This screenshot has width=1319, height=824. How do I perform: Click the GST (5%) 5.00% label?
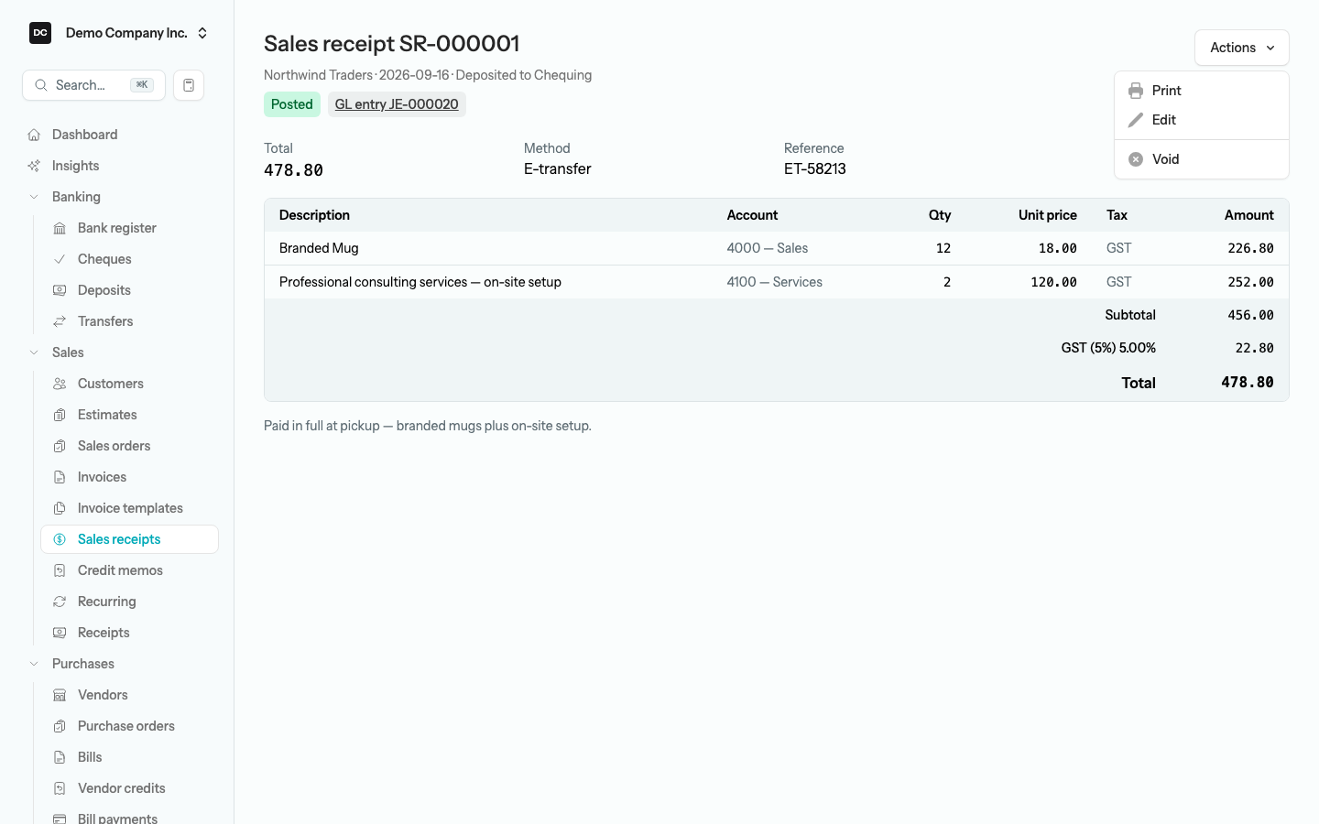click(x=1108, y=348)
